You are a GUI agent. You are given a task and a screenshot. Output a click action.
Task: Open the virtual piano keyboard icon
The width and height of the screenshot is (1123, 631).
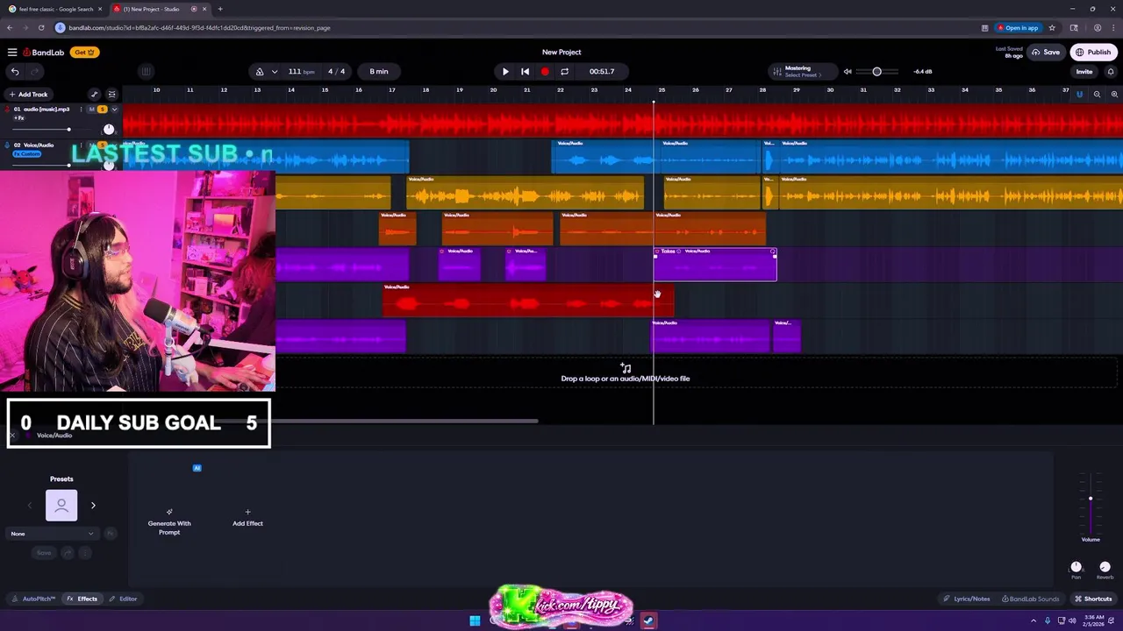(x=146, y=72)
